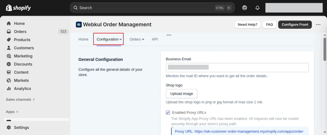The height and width of the screenshot is (135, 327).
Task: Click the FAQ button
Action: click(270, 24)
